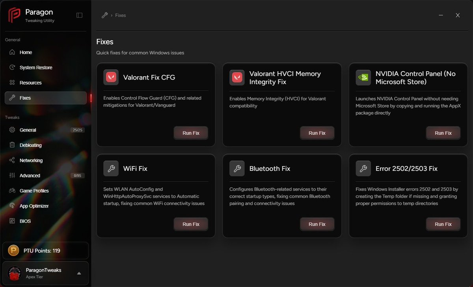The image size is (473, 287).
Task: Run the WiFi Fix
Action: [191, 224]
